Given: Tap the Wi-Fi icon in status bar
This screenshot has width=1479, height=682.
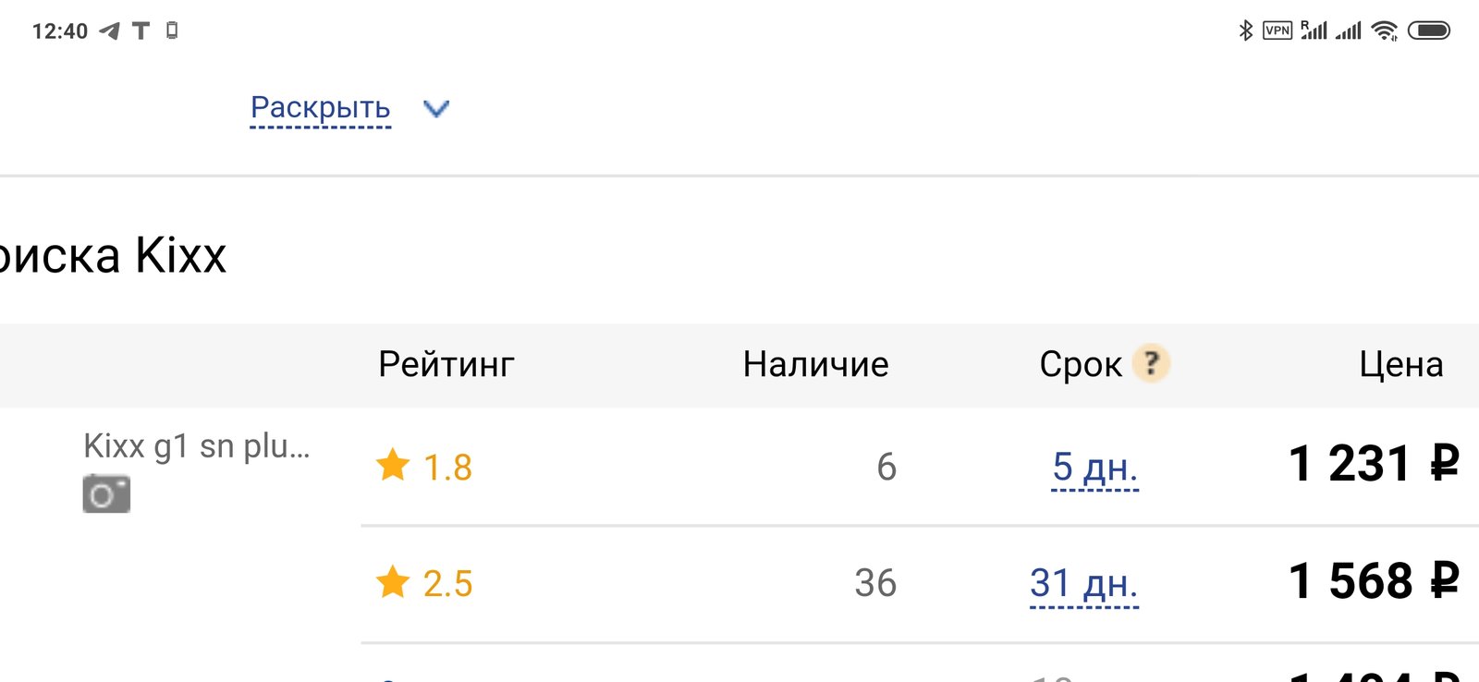Looking at the screenshot, I should point(1385,30).
